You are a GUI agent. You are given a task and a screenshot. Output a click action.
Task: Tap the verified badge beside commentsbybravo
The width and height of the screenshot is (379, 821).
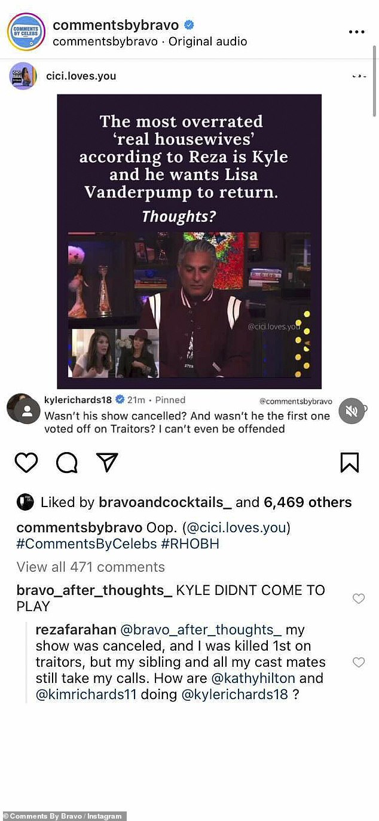[x=189, y=25]
